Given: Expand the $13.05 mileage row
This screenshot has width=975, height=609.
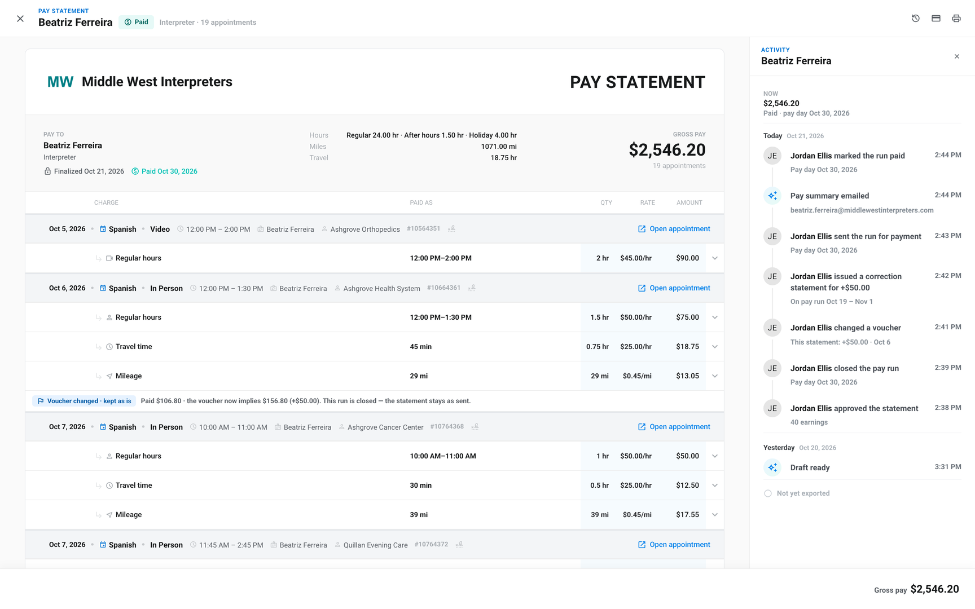Looking at the screenshot, I should 715,376.
